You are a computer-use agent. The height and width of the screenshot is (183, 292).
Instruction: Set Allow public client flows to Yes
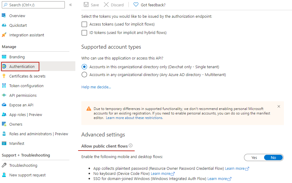click(x=254, y=157)
